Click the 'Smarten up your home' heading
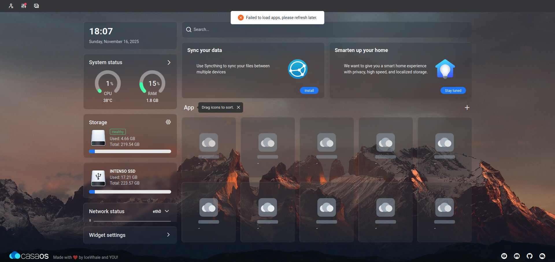Image resolution: width=555 pixels, height=262 pixels. (361, 50)
